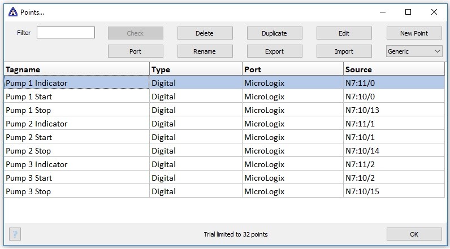Screen dimensions: 450x249
Task: Click the Trial limited to 32 points text
Action: tap(236, 234)
